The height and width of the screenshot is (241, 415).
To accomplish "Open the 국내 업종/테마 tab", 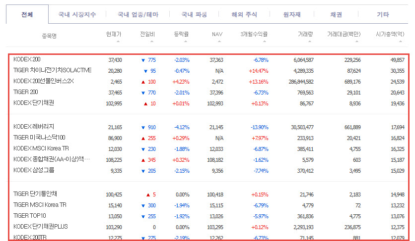I will pyautogui.click(x=138, y=14).
